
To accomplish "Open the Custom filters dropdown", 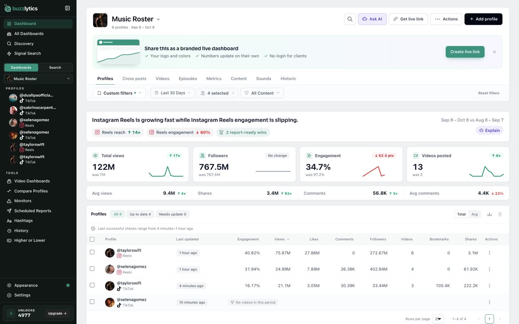I will tap(119, 93).
